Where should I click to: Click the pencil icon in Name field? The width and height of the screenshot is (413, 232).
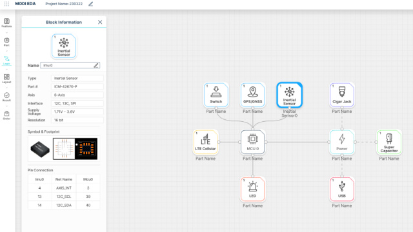[x=96, y=65]
